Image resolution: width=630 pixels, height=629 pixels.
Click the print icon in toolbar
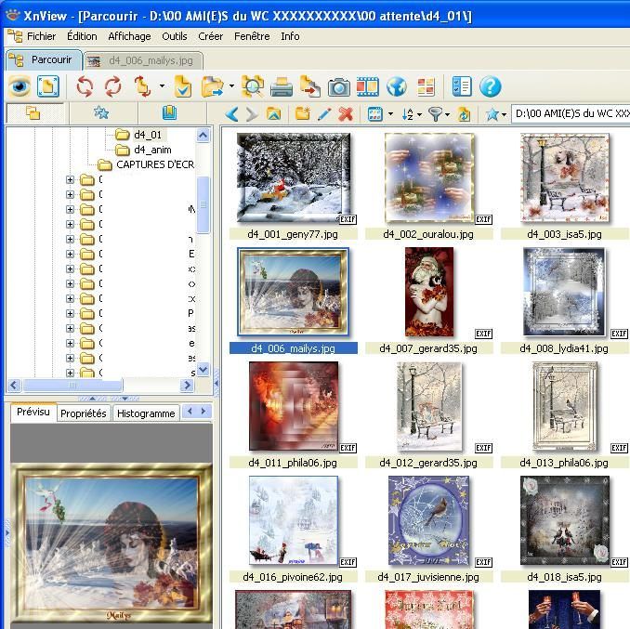point(282,87)
